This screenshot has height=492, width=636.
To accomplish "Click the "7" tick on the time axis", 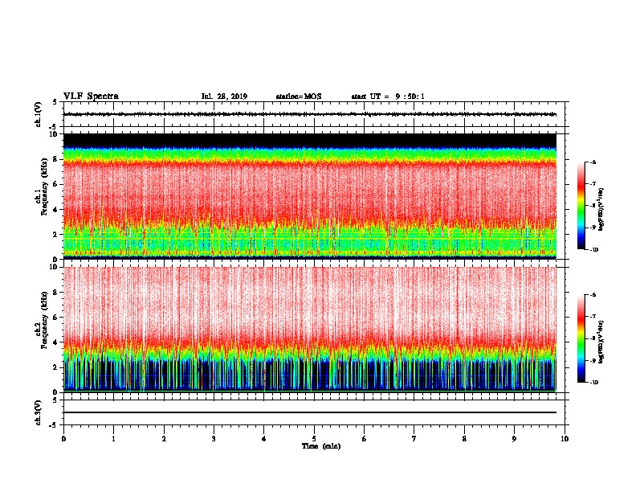I will point(414,439).
